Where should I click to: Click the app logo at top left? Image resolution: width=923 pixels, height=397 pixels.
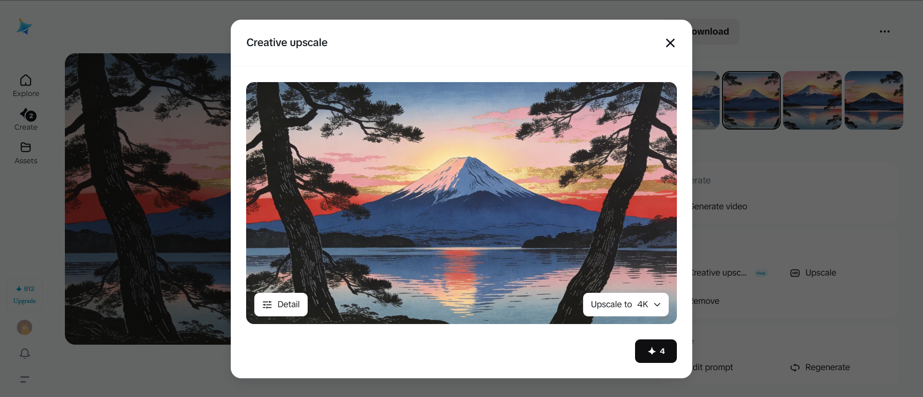pyautogui.click(x=24, y=26)
